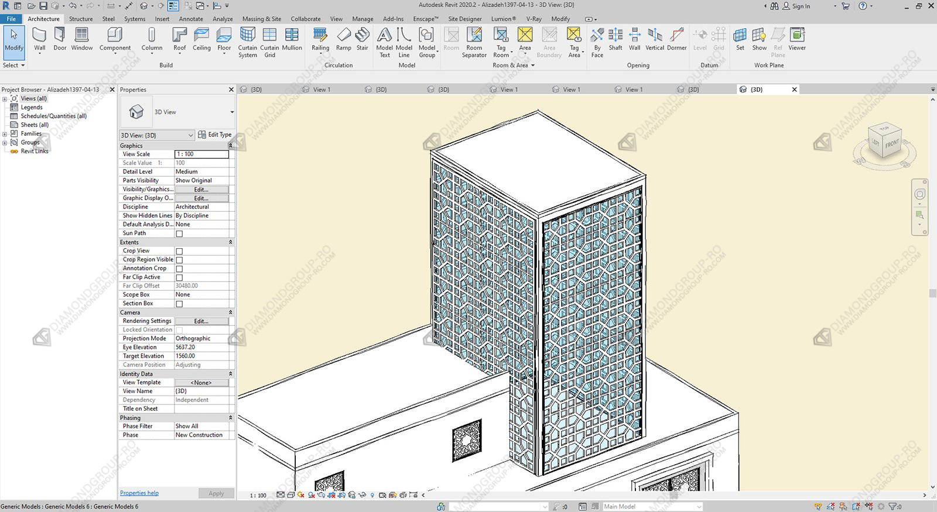The height and width of the screenshot is (512, 937).
Task: Open the work plane Viewer
Action: coord(797,40)
